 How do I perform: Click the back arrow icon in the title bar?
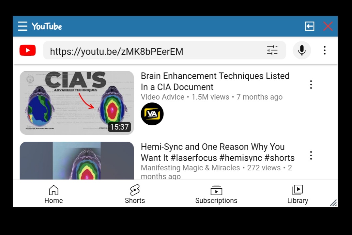(310, 26)
